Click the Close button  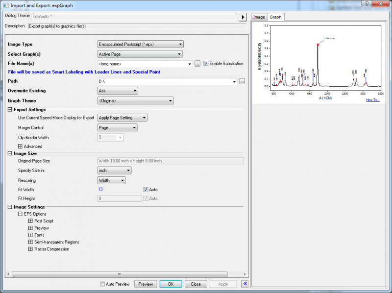(x=196, y=284)
